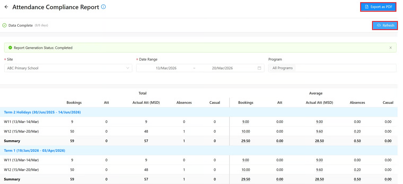The image size is (403, 184).
Task: Click Term 1 Summary average bookings 29.50
Action: [x=246, y=179]
